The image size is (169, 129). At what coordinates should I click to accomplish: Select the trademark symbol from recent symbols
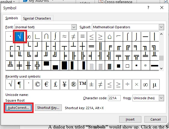tap(83, 84)
